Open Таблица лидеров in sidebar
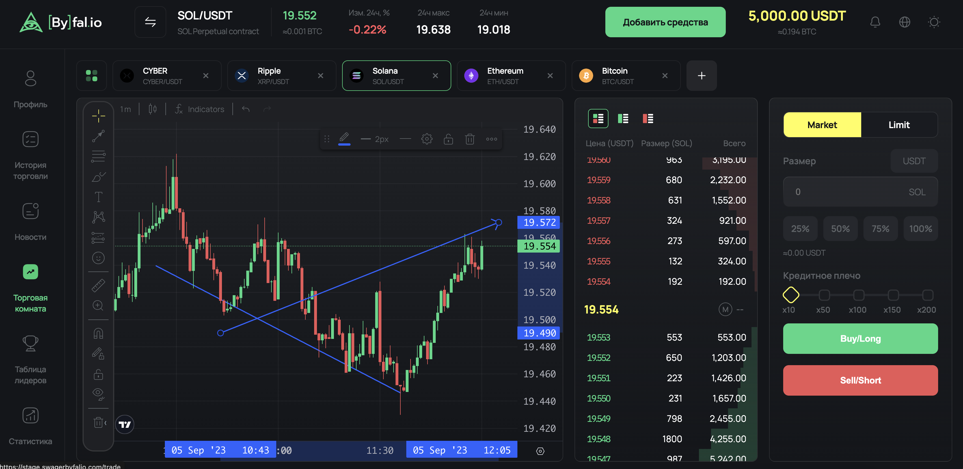The width and height of the screenshot is (963, 469). (30, 360)
